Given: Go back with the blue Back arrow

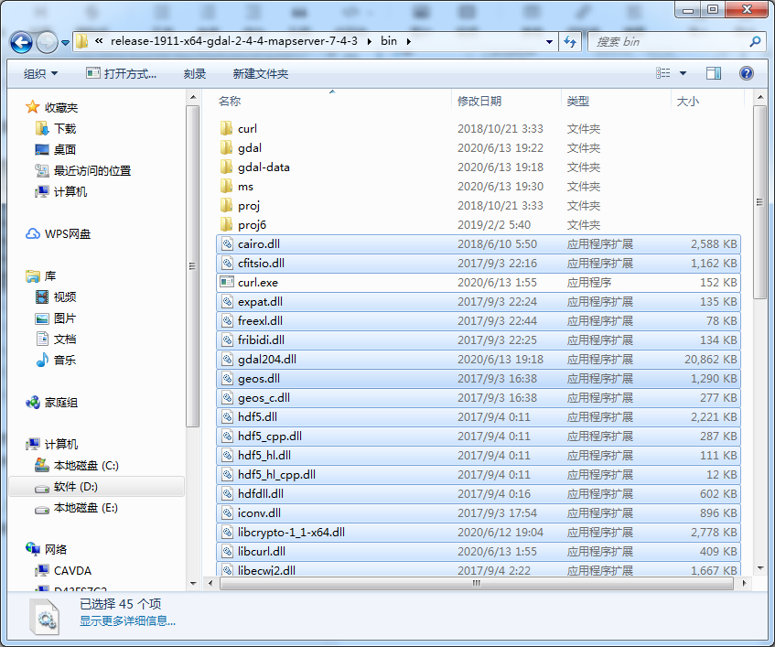Looking at the screenshot, I should point(21,42).
